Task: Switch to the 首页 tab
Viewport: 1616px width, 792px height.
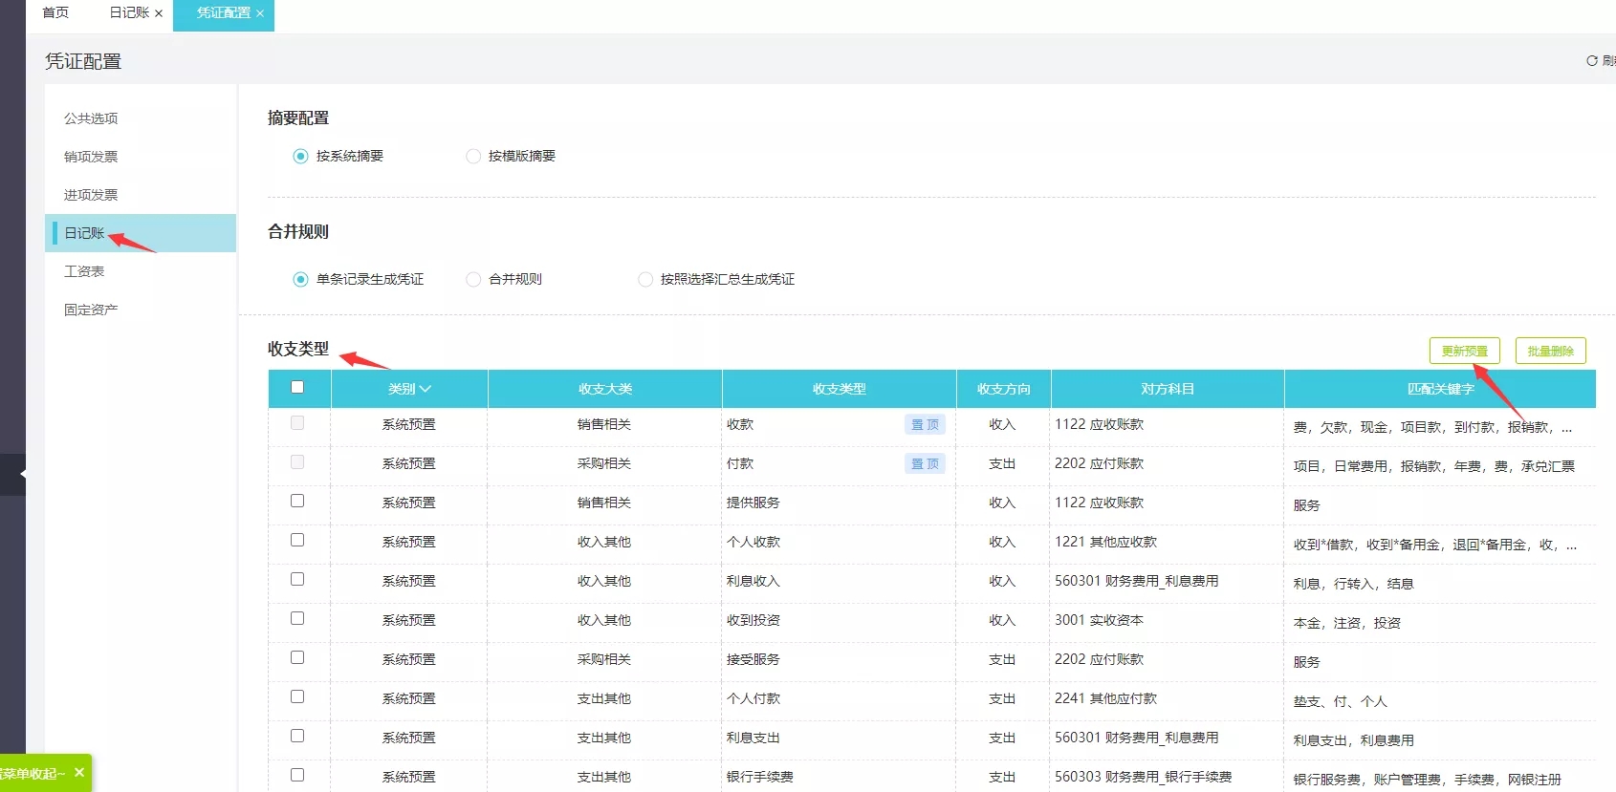Action: coord(55,12)
